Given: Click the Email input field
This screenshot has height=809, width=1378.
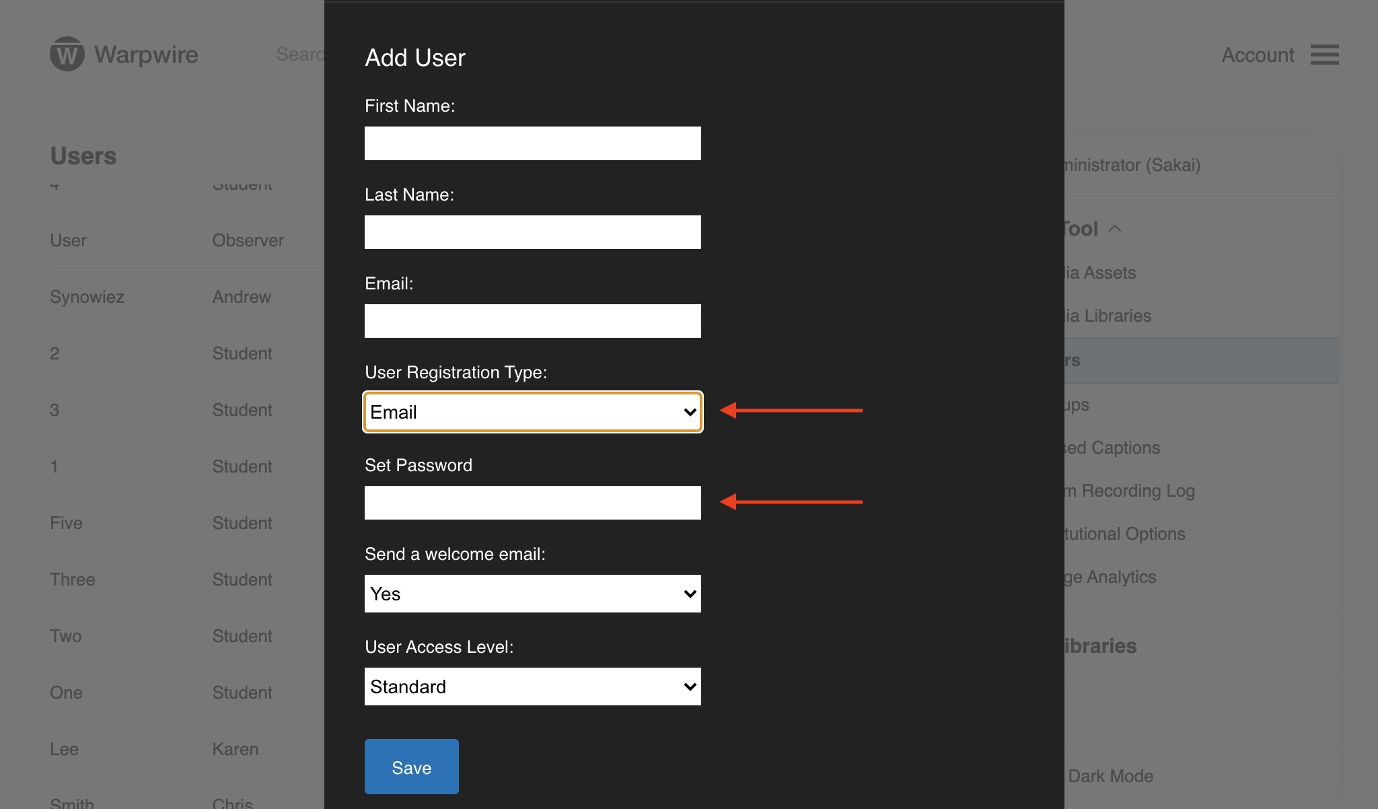Looking at the screenshot, I should 532,321.
